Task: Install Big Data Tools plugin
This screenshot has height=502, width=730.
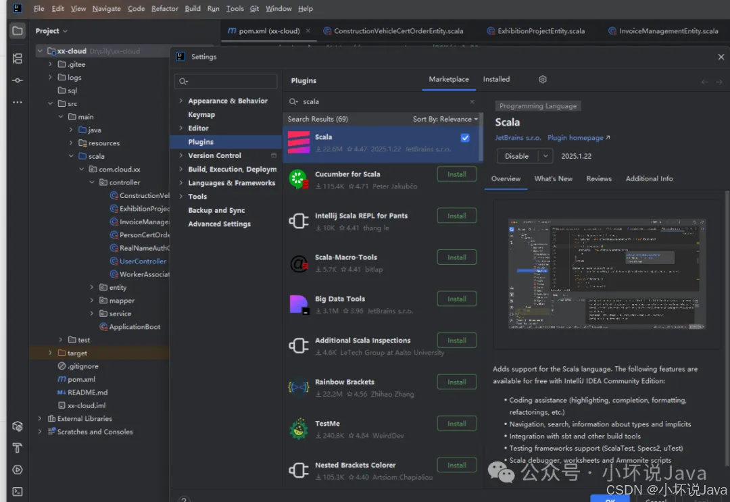Action: coord(457,299)
